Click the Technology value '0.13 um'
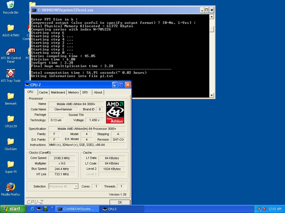The height and width of the screenshot is (213, 285). pos(56,120)
